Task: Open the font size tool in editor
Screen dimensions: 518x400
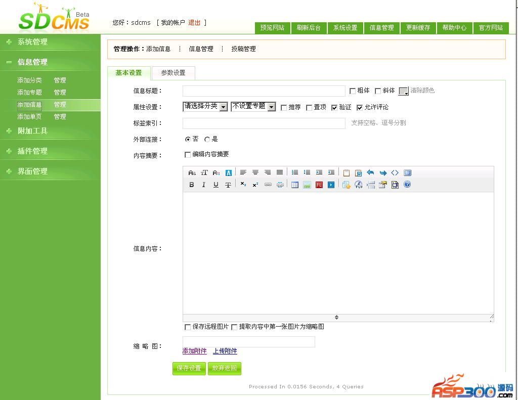Action: (x=204, y=173)
